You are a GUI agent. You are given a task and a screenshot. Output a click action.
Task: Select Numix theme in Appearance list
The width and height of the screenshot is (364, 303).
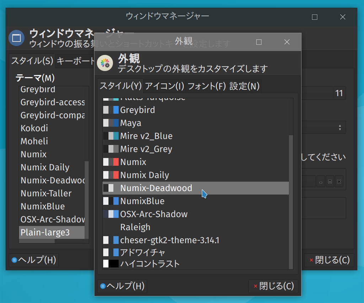click(x=196, y=162)
